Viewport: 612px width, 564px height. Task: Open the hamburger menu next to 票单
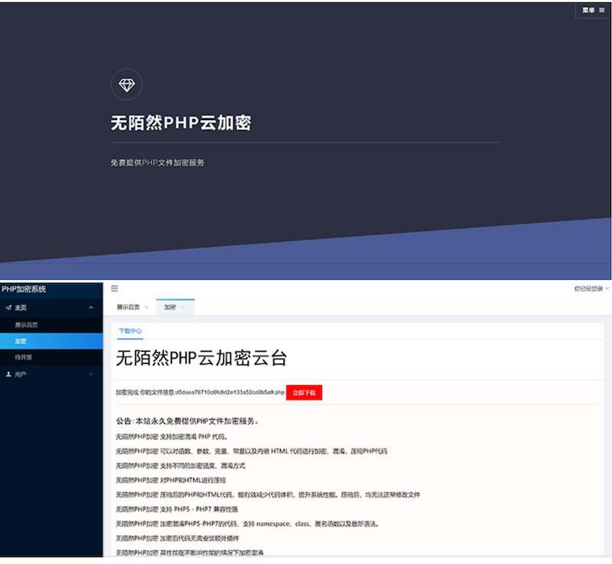(602, 10)
